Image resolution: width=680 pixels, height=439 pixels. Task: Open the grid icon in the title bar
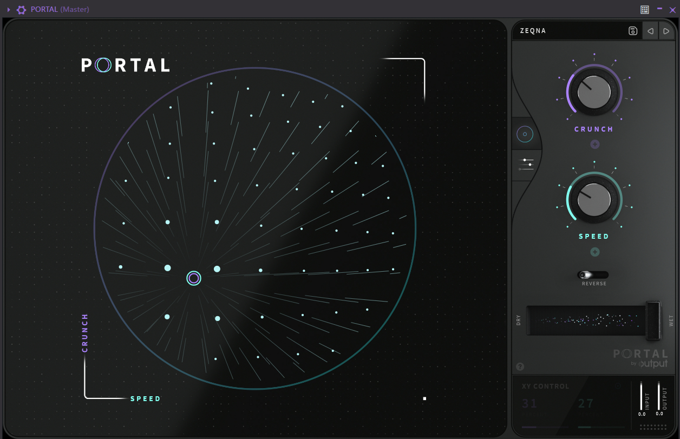[x=644, y=9]
